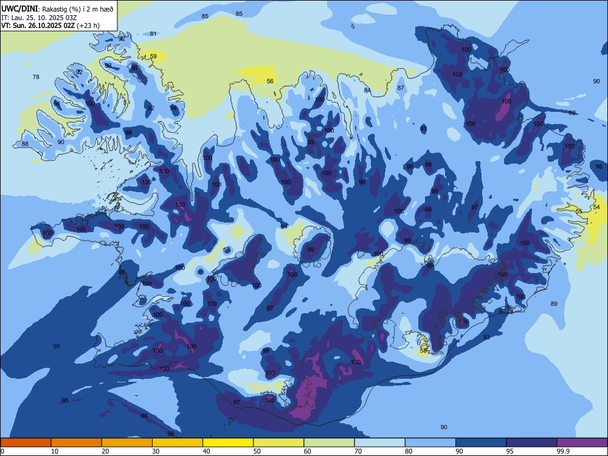
Task: Click the legend tick label '99.9'
Action: click(x=563, y=451)
